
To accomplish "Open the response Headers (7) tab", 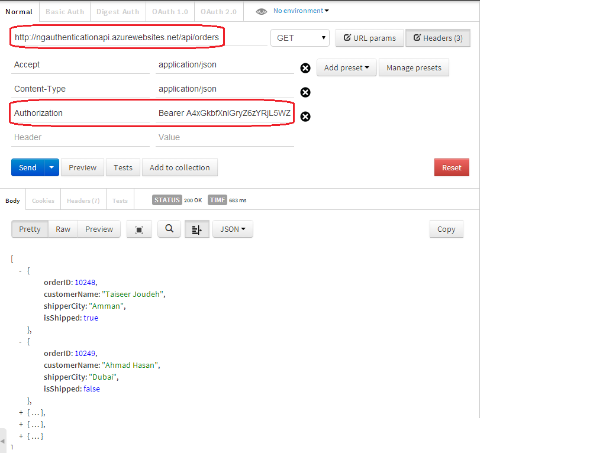I will pyautogui.click(x=83, y=200).
